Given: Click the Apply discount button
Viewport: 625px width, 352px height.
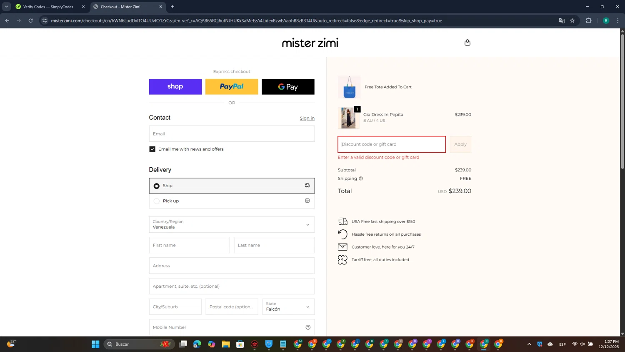Looking at the screenshot, I should tap(460, 144).
